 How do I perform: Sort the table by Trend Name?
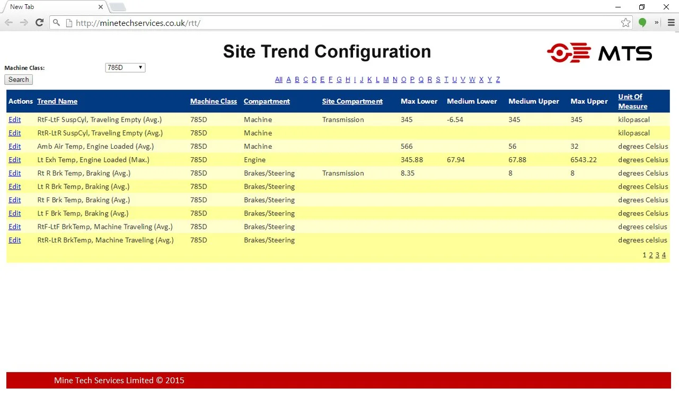point(57,101)
